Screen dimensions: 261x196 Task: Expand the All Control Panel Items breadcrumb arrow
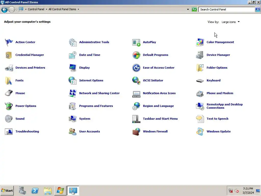click(78, 9)
